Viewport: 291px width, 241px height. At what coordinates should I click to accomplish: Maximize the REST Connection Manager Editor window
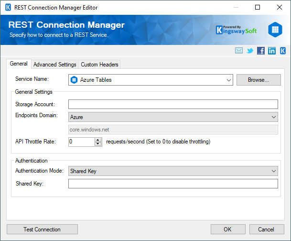click(x=258, y=8)
